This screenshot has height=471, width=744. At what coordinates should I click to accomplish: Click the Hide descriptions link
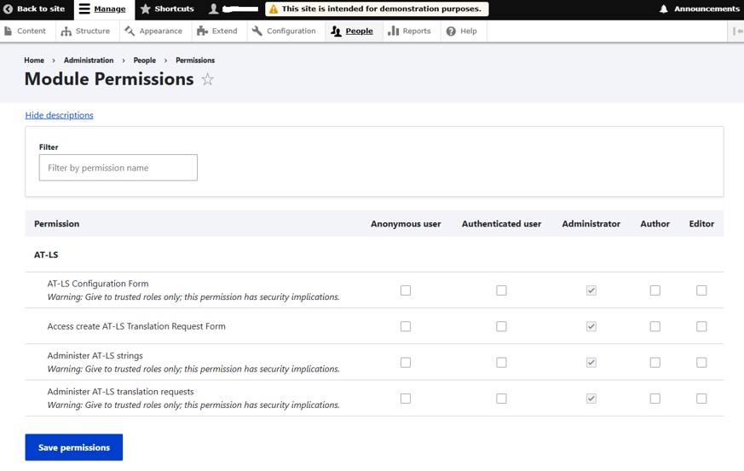coord(59,115)
